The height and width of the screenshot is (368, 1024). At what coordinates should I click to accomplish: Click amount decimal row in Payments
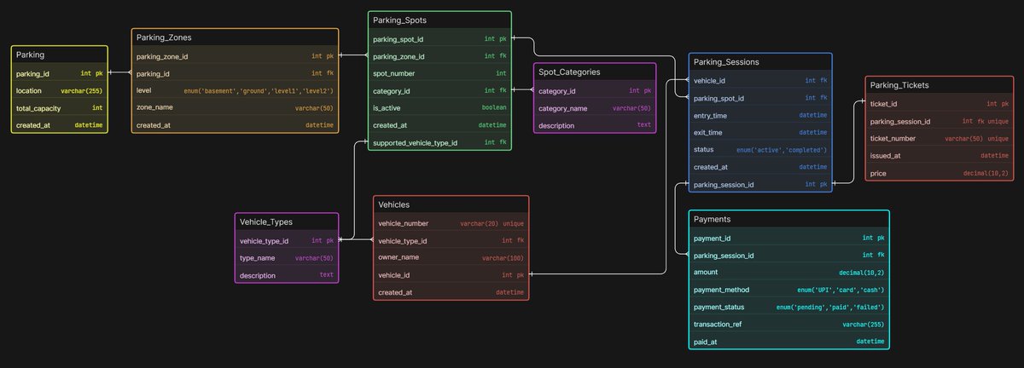[x=789, y=272]
